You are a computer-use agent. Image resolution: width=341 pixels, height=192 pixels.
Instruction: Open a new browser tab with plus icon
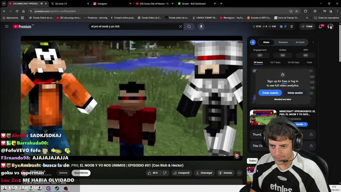(221, 4)
